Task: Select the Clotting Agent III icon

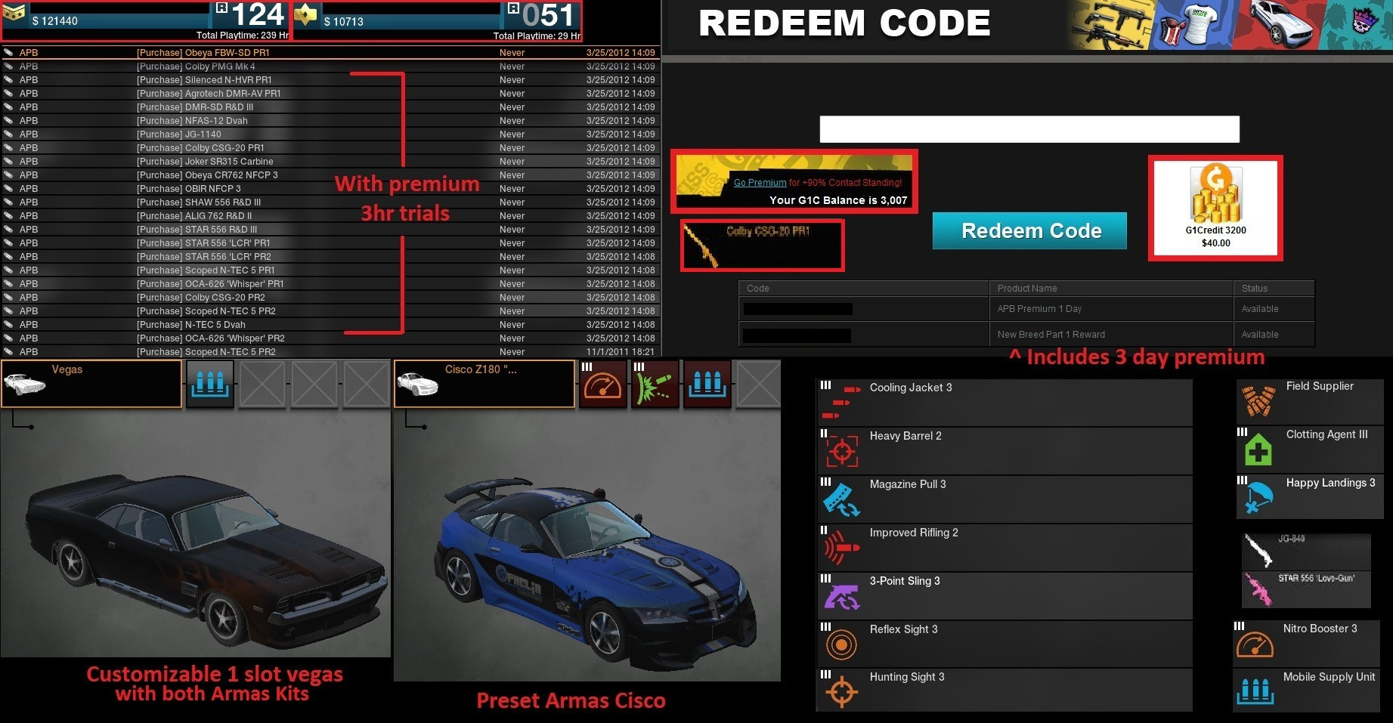Action: tap(1258, 450)
